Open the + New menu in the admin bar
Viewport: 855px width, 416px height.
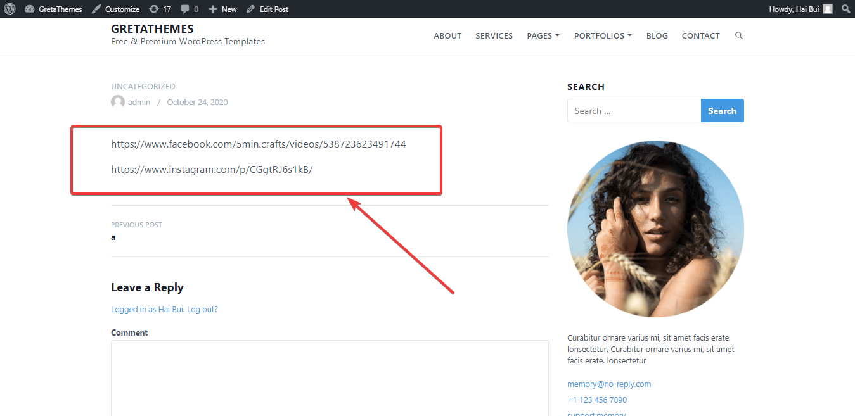click(x=222, y=9)
